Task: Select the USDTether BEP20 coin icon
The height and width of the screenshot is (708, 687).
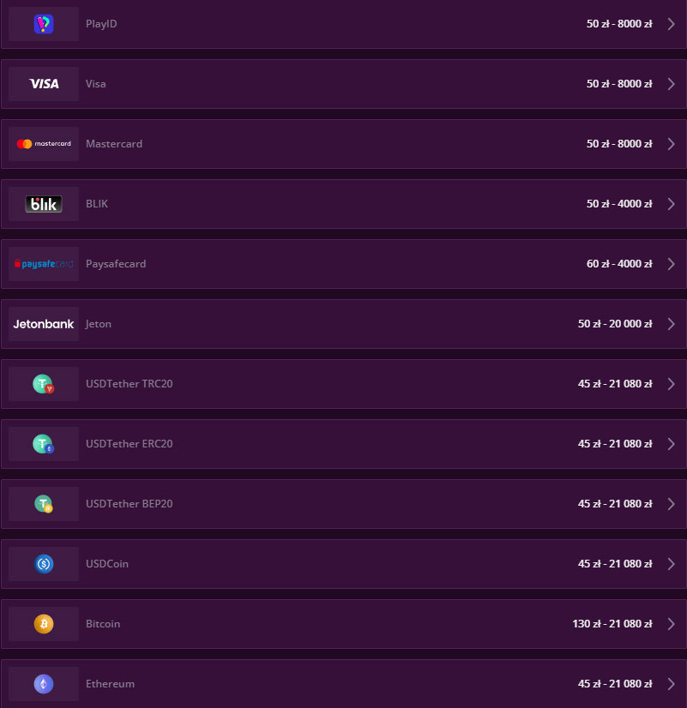Action: click(44, 504)
